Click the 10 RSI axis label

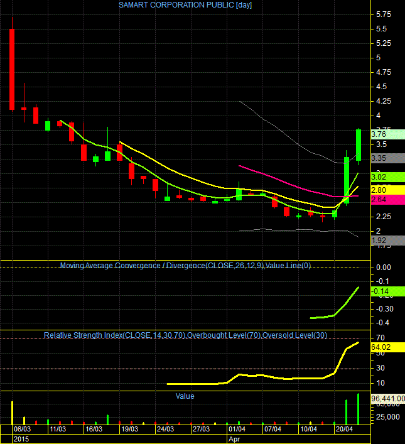click(381, 383)
